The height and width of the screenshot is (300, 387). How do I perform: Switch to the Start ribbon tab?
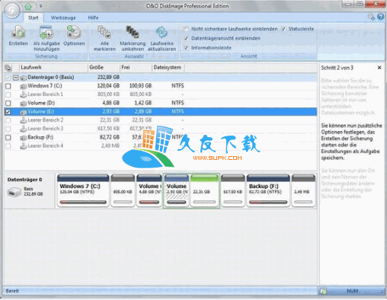[34, 18]
